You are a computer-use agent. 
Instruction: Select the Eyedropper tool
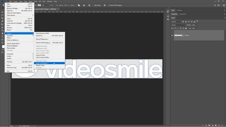pyautogui.click(x=2, y=21)
